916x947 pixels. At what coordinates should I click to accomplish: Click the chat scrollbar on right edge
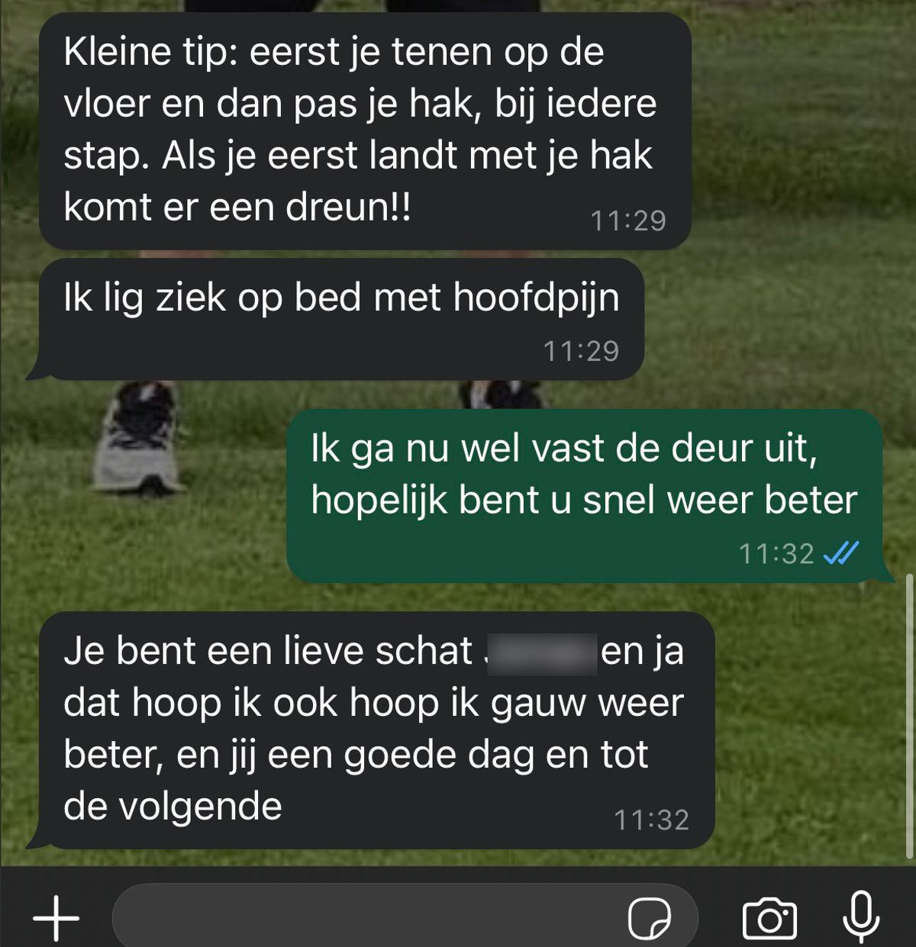909,717
